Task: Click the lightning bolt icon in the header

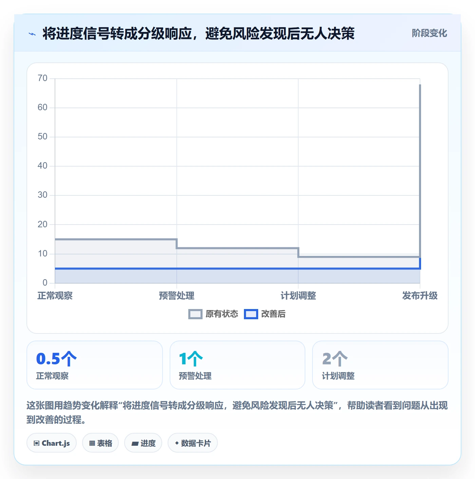Action: (32, 34)
